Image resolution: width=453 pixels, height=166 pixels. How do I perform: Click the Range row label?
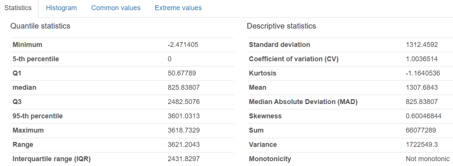(23, 145)
